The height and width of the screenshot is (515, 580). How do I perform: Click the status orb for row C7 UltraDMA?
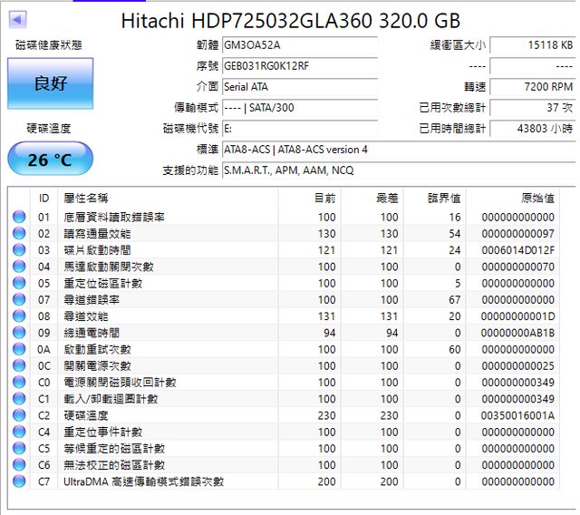[x=19, y=481]
